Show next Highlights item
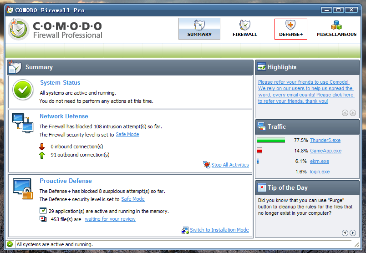366x253 pixels. pyautogui.click(x=353, y=113)
